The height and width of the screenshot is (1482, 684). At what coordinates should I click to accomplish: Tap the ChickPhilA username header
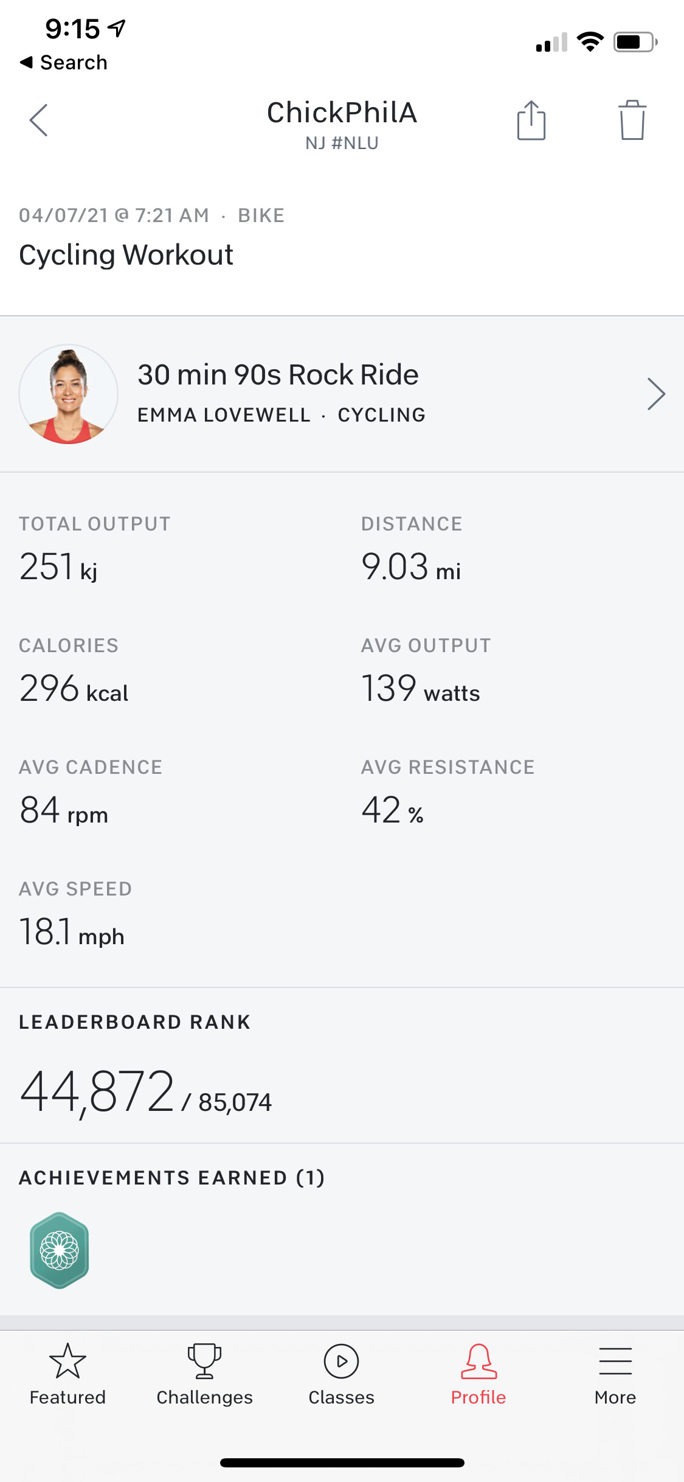(x=342, y=113)
